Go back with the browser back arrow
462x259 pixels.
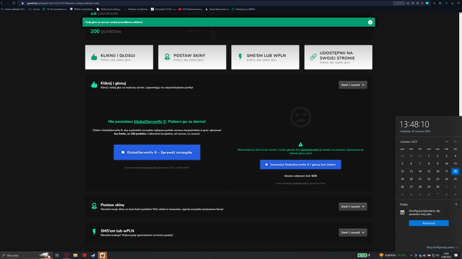pos(3,3)
